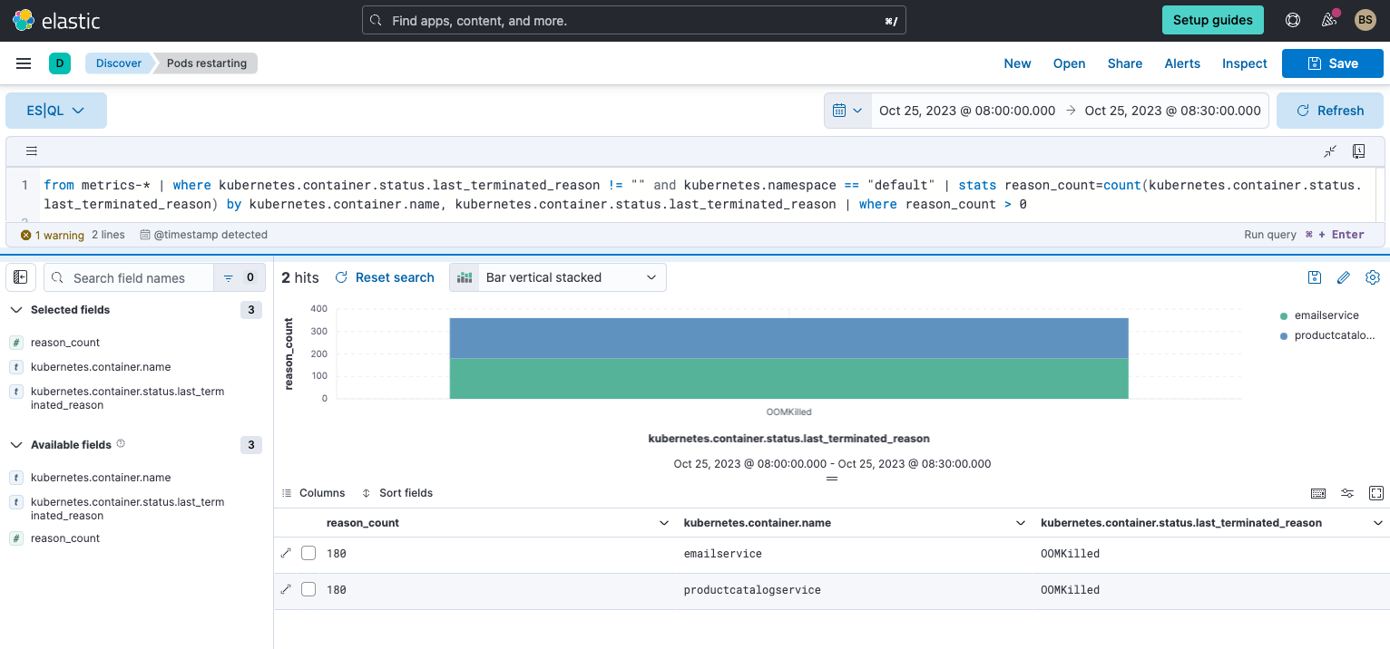Click the Discover breadcrumb
1390x649 pixels.
coord(119,63)
